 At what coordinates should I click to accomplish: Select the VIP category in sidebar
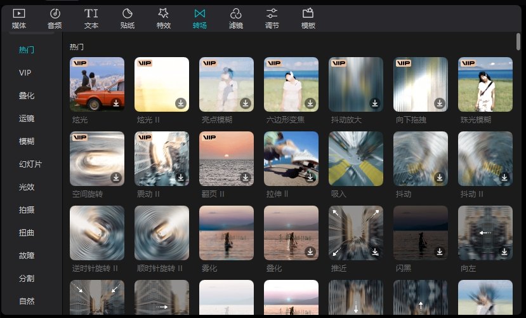(x=25, y=73)
